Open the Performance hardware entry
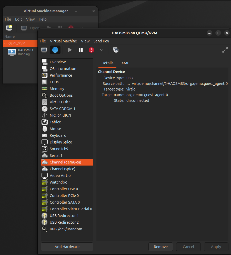The image size is (231, 255). [x=61, y=75]
